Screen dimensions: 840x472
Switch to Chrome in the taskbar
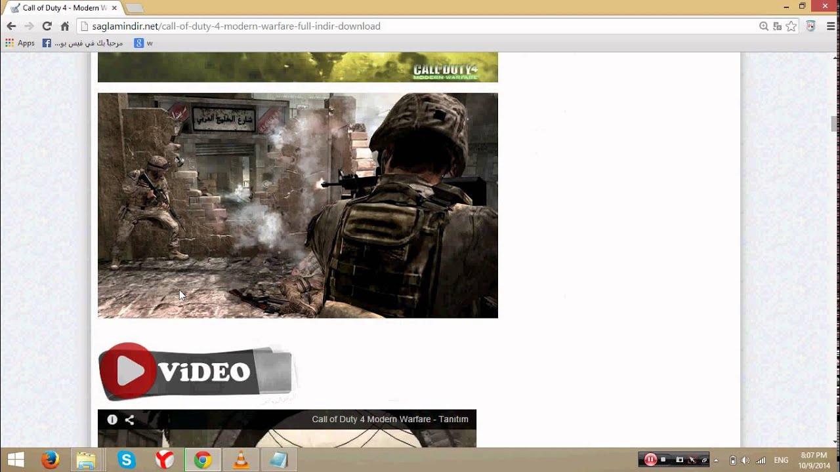203,460
